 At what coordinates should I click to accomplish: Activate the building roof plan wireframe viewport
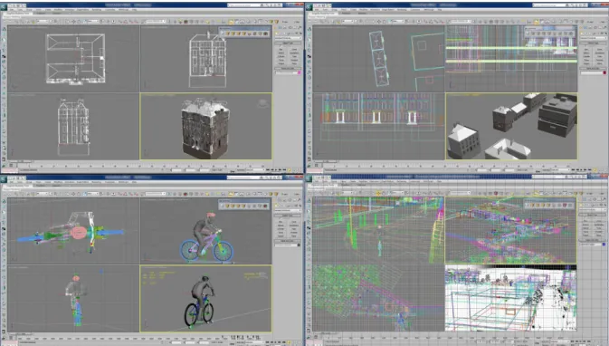coord(73,59)
